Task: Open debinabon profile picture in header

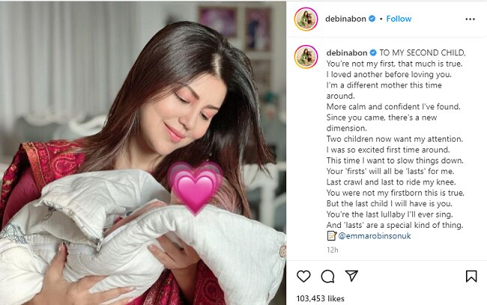Action: pyautogui.click(x=306, y=19)
